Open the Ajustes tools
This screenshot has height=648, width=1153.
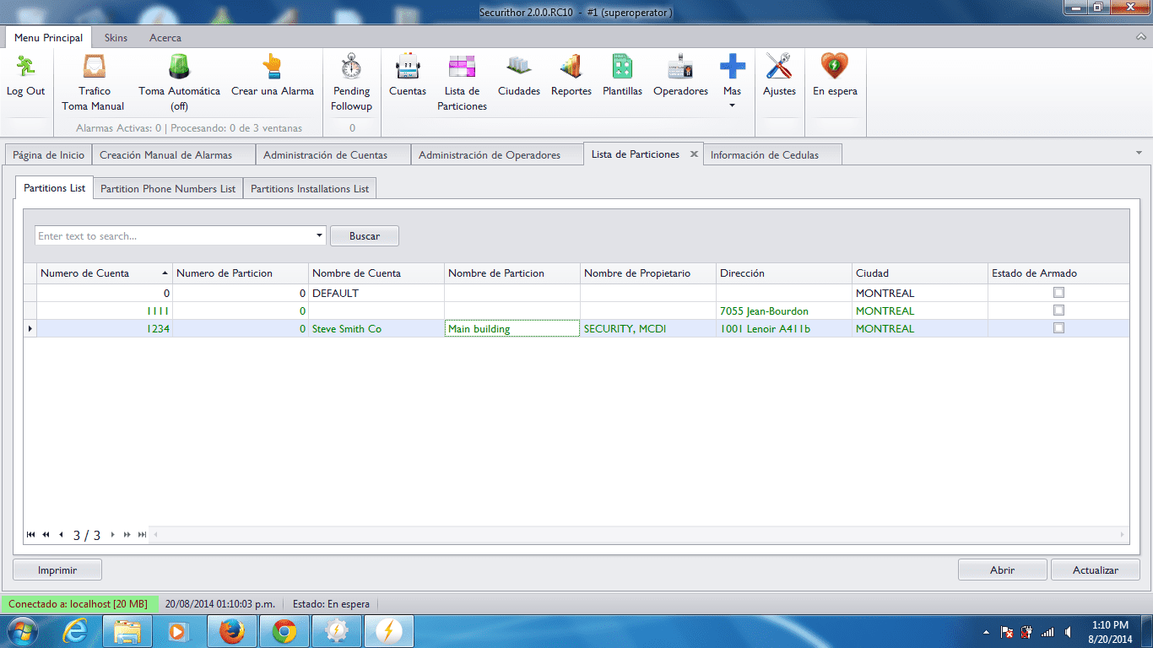point(779,80)
